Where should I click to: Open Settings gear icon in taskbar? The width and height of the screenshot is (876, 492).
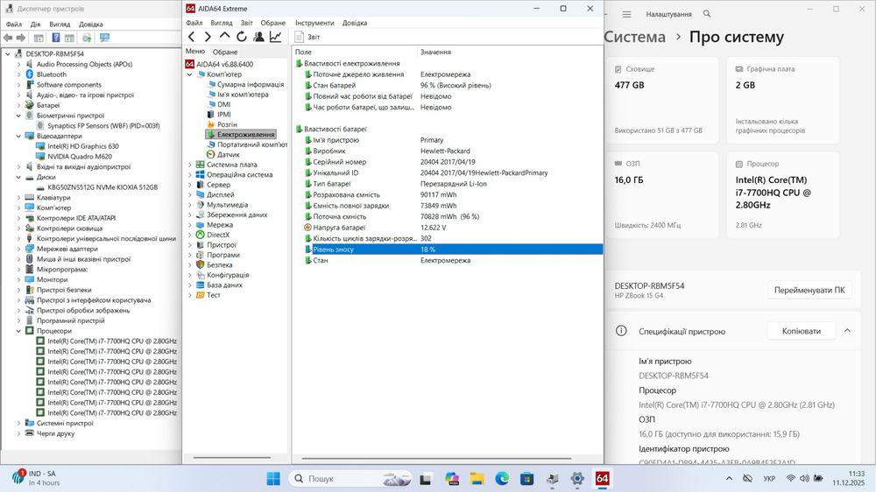pos(577,479)
